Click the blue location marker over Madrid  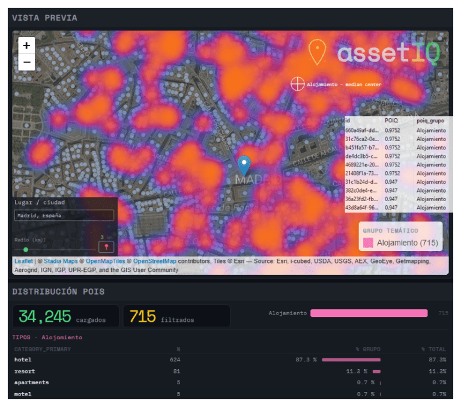coord(244,166)
